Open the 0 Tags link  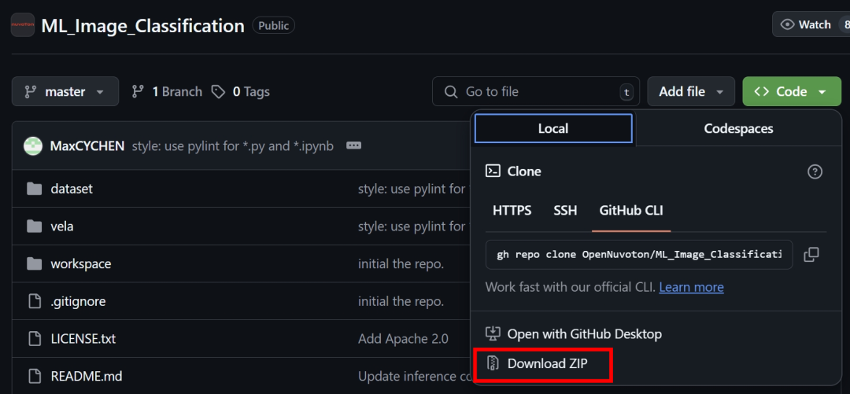point(241,91)
